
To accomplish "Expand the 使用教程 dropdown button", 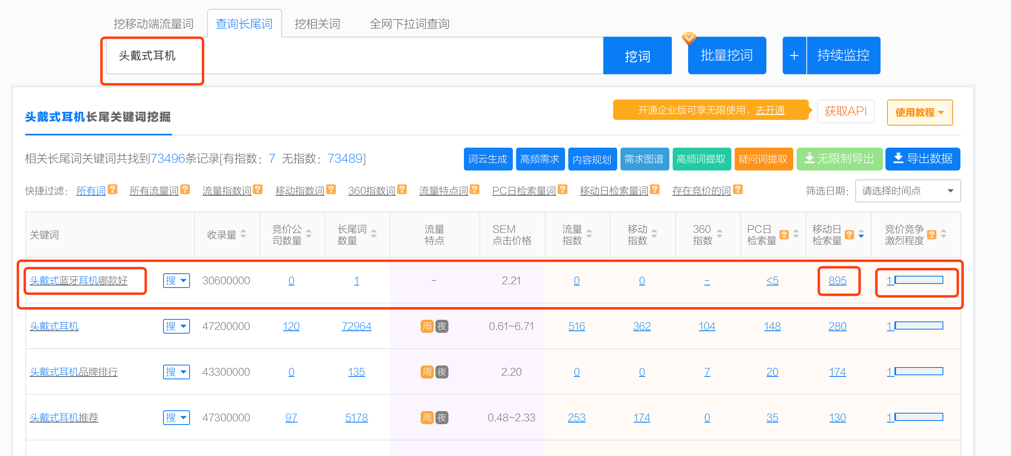I will 920,112.
